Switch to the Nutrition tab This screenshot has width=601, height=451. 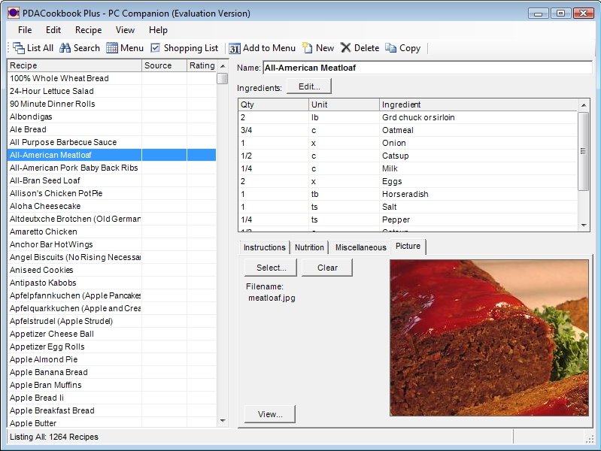309,247
